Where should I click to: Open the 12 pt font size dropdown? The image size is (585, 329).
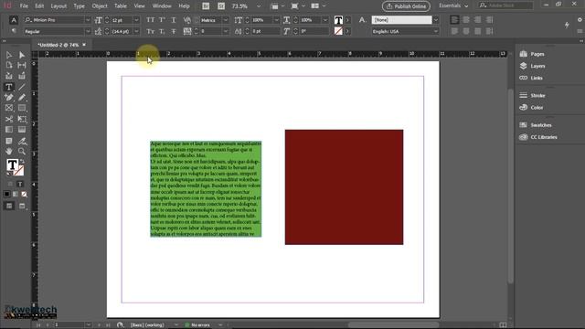coord(136,20)
